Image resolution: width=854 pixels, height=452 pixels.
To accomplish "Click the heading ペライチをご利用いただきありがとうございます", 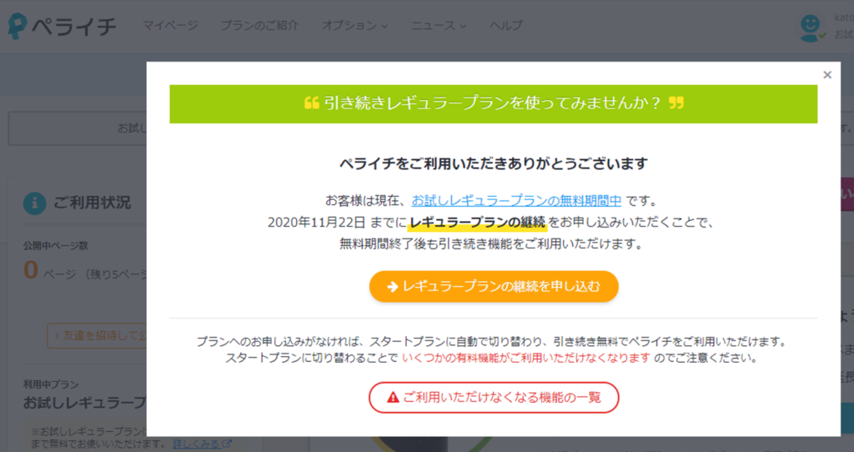I will [494, 163].
